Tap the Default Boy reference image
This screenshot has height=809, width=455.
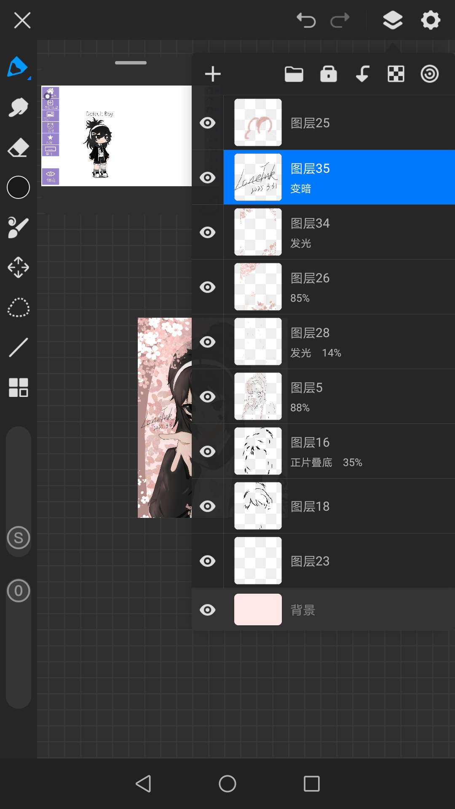point(116,136)
